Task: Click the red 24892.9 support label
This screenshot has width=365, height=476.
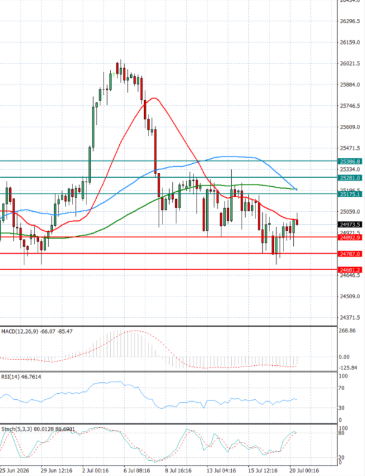Action: coord(350,238)
